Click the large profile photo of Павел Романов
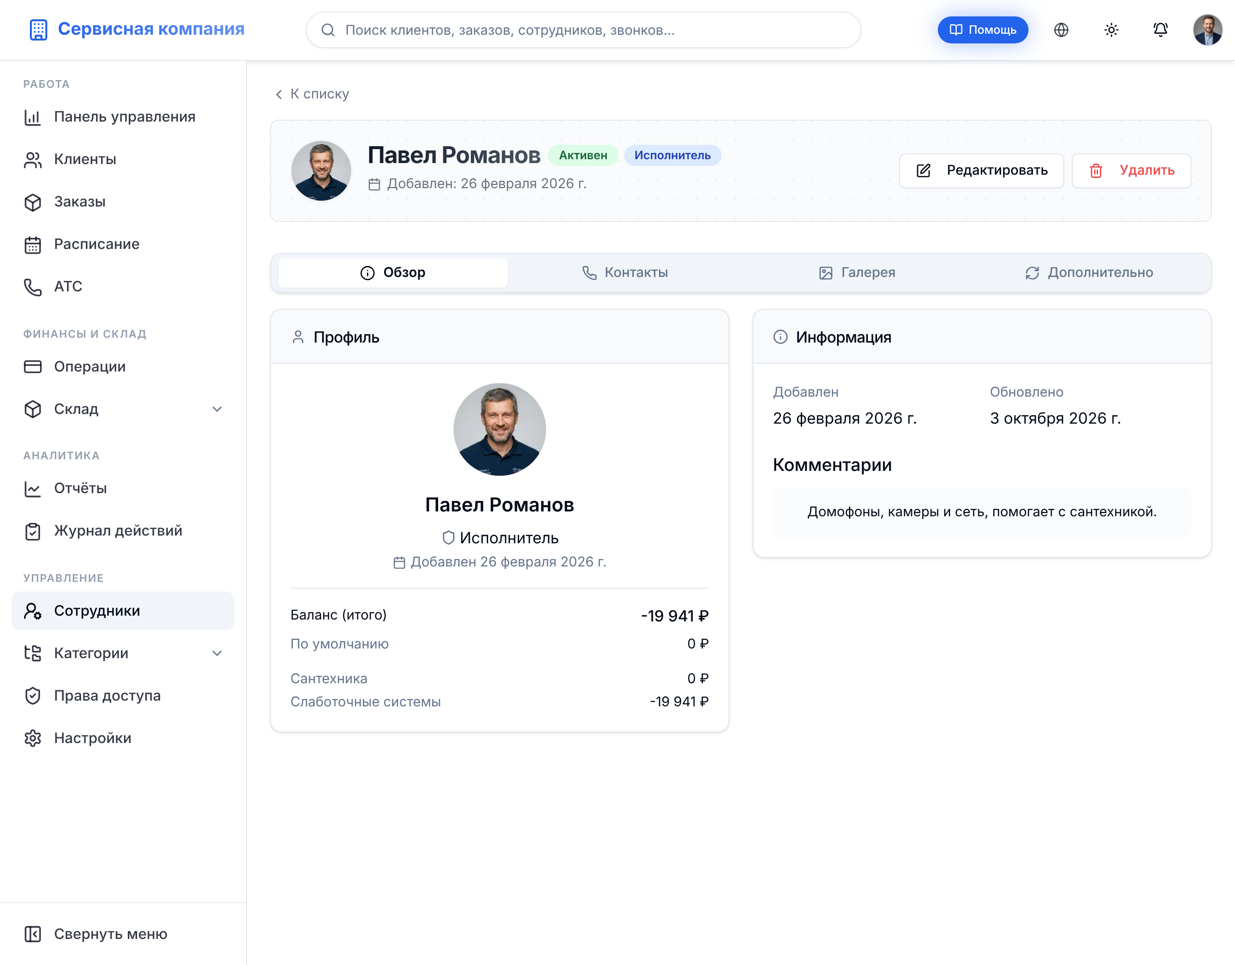Image resolution: width=1235 pixels, height=965 pixels. pos(499,429)
